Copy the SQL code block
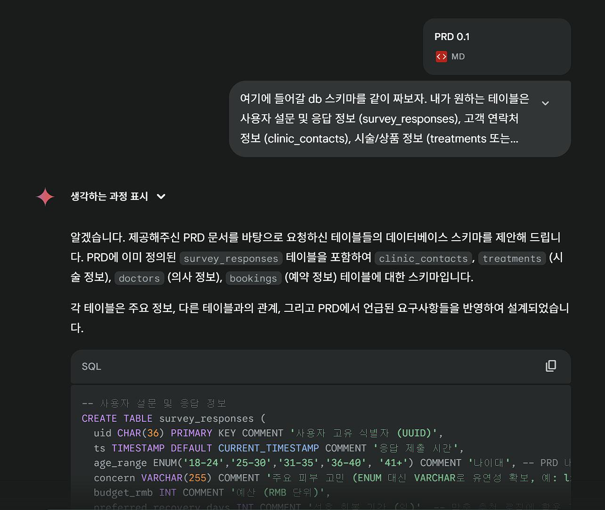605x510 pixels. tap(551, 366)
